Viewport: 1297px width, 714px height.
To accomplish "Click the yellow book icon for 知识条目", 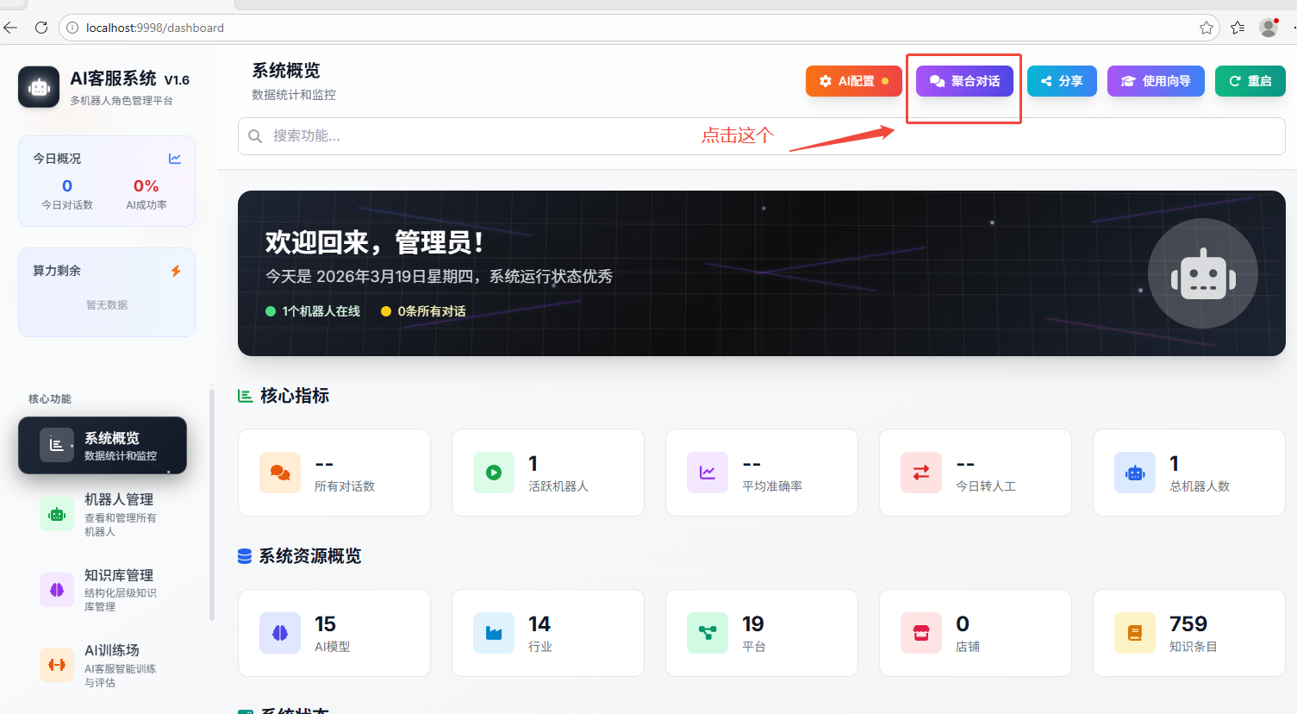I will (1135, 633).
